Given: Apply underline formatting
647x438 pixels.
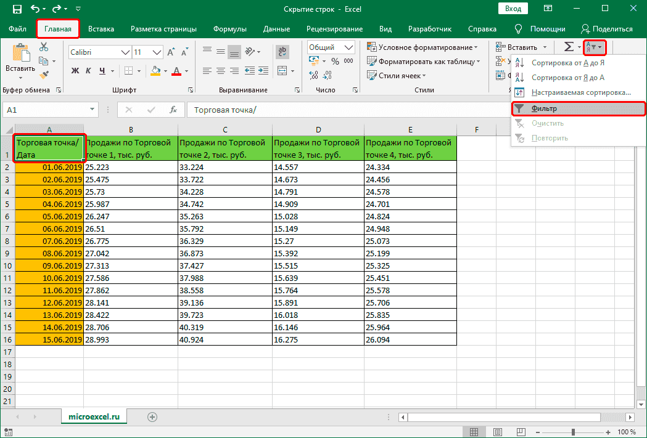Looking at the screenshot, I should click(102, 70).
